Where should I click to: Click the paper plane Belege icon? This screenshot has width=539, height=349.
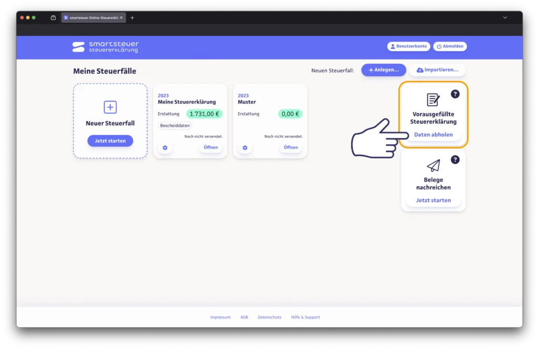tap(433, 166)
